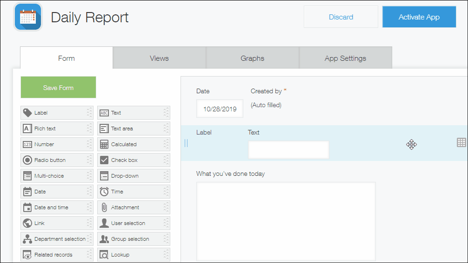Switch to the Views tab

pos(159,58)
